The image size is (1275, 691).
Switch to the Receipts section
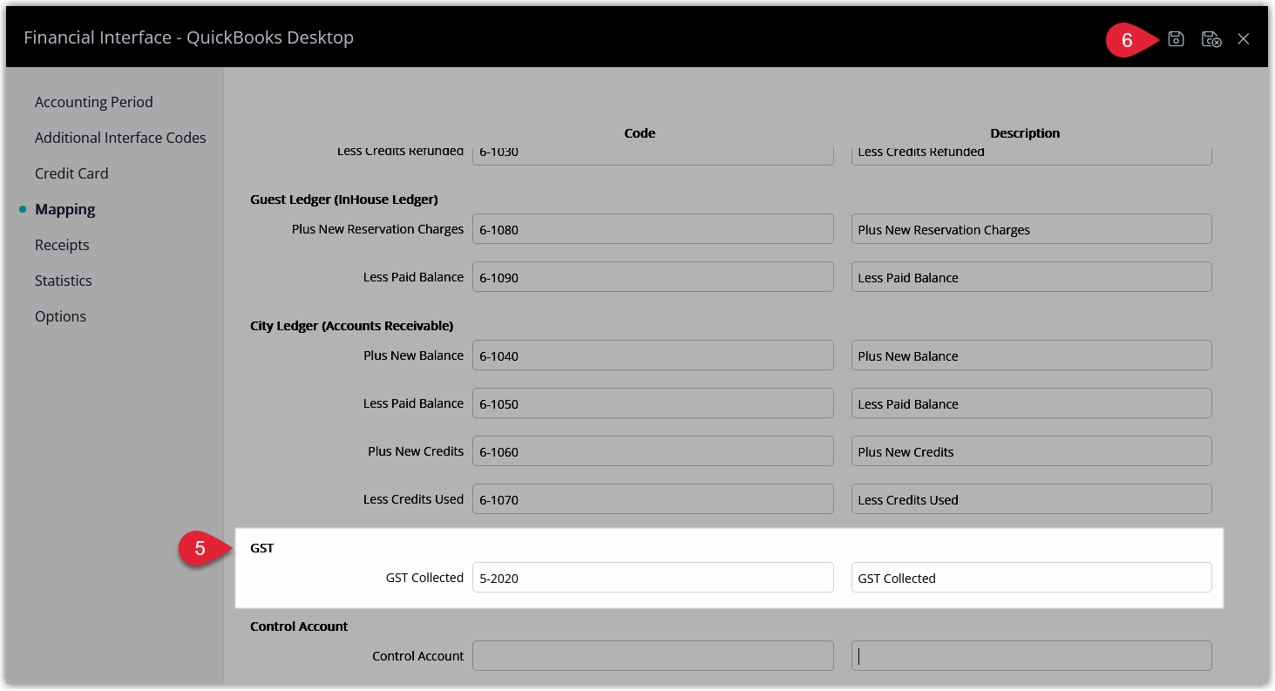tap(62, 245)
